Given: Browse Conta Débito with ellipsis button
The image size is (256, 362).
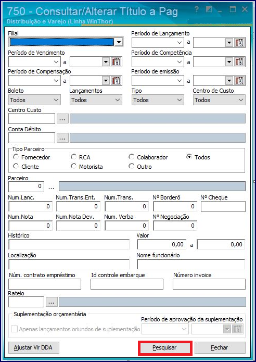Looking at the screenshot, I should [62, 138].
